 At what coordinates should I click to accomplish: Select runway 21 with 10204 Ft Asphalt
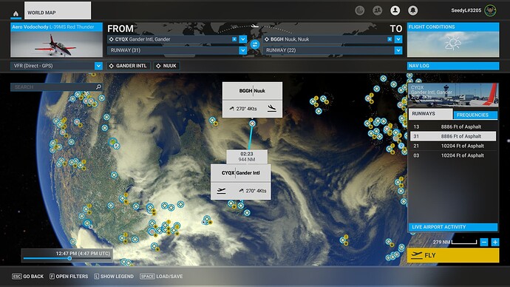coord(453,146)
